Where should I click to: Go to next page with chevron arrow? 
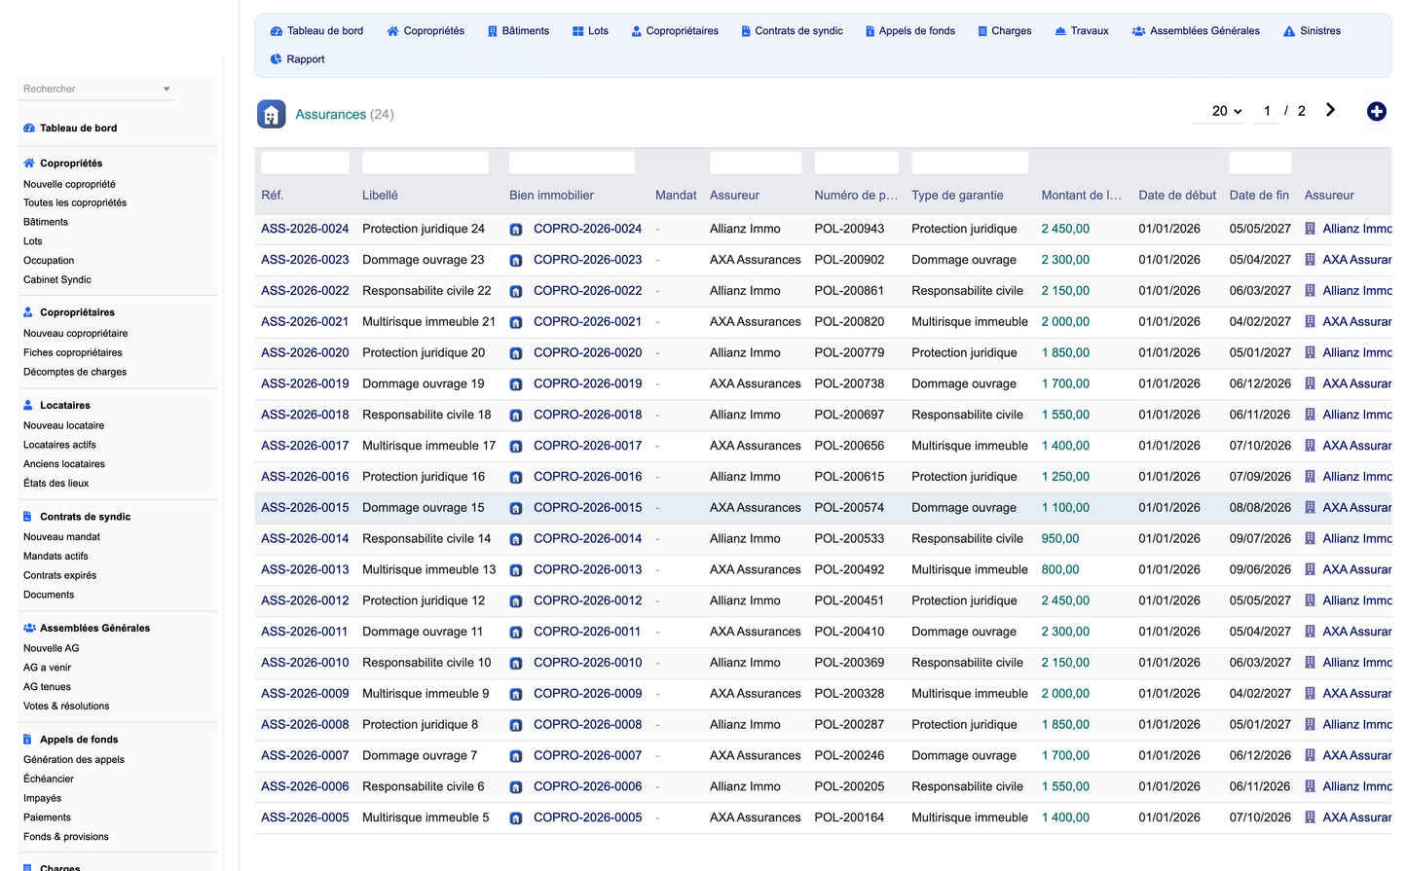coord(1330,110)
